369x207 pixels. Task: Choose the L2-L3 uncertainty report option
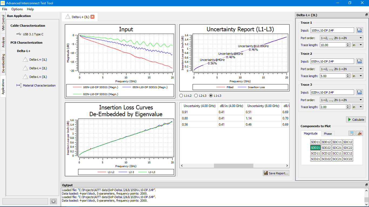tap(196, 96)
